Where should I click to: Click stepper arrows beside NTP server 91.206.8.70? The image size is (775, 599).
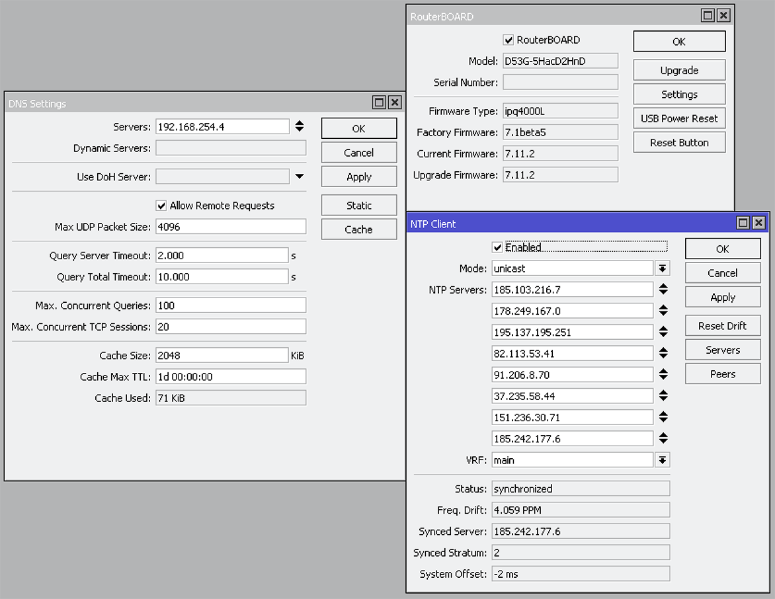pyautogui.click(x=663, y=375)
